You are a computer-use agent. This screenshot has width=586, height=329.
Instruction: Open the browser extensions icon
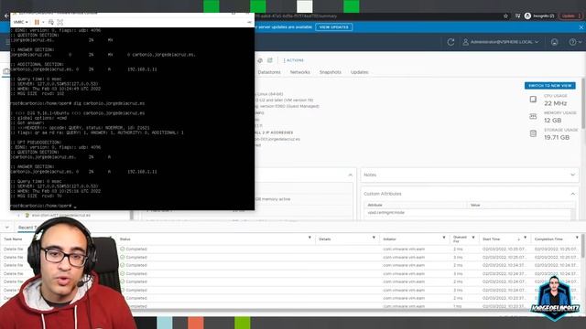click(517, 16)
